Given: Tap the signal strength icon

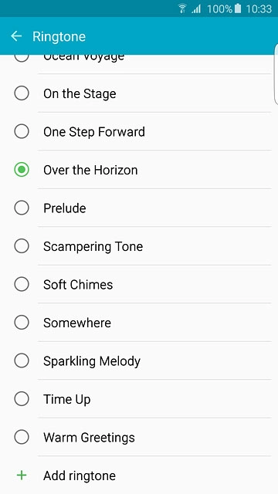Looking at the screenshot, I should click(196, 8).
